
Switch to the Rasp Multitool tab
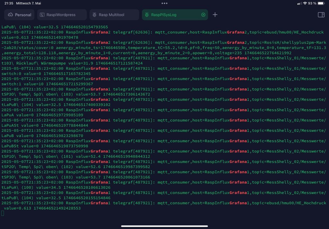[x=114, y=15]
